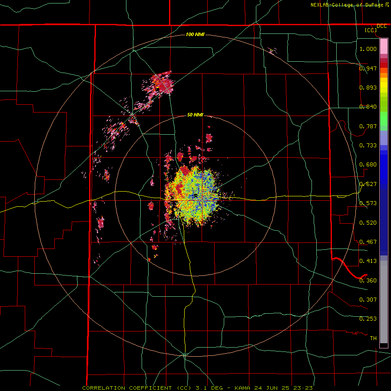This screenshot has height=391, width=391.
Task: Click the 0.733 legend value
Action: coord(368,146)
